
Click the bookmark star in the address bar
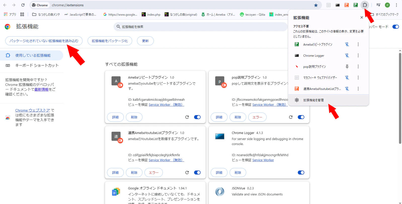pyautogui.click(x=316, y=5)
